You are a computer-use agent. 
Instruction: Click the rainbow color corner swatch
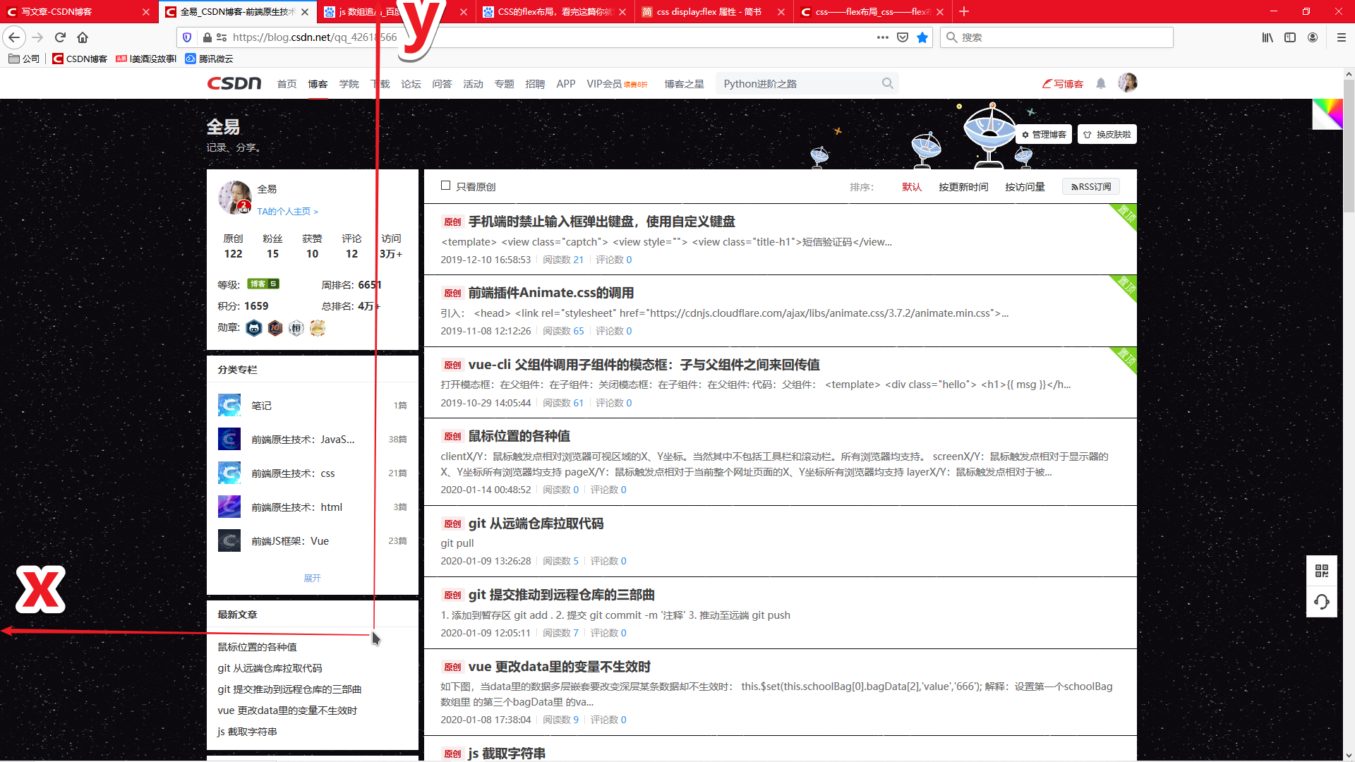point(1327,114)
